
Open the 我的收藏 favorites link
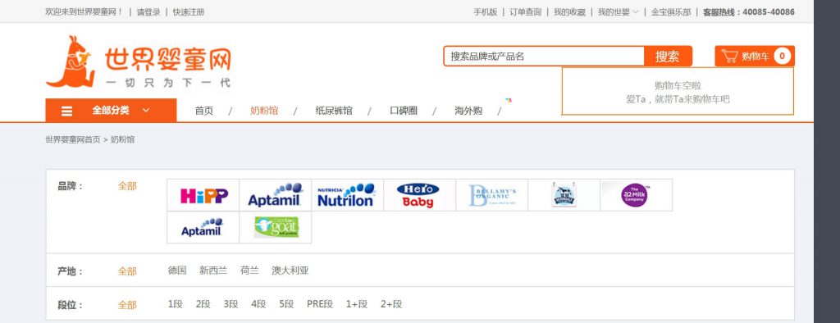point(569,11)
